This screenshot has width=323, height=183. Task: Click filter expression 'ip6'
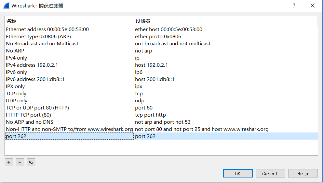pyautogui.click(x=139, y=72)
